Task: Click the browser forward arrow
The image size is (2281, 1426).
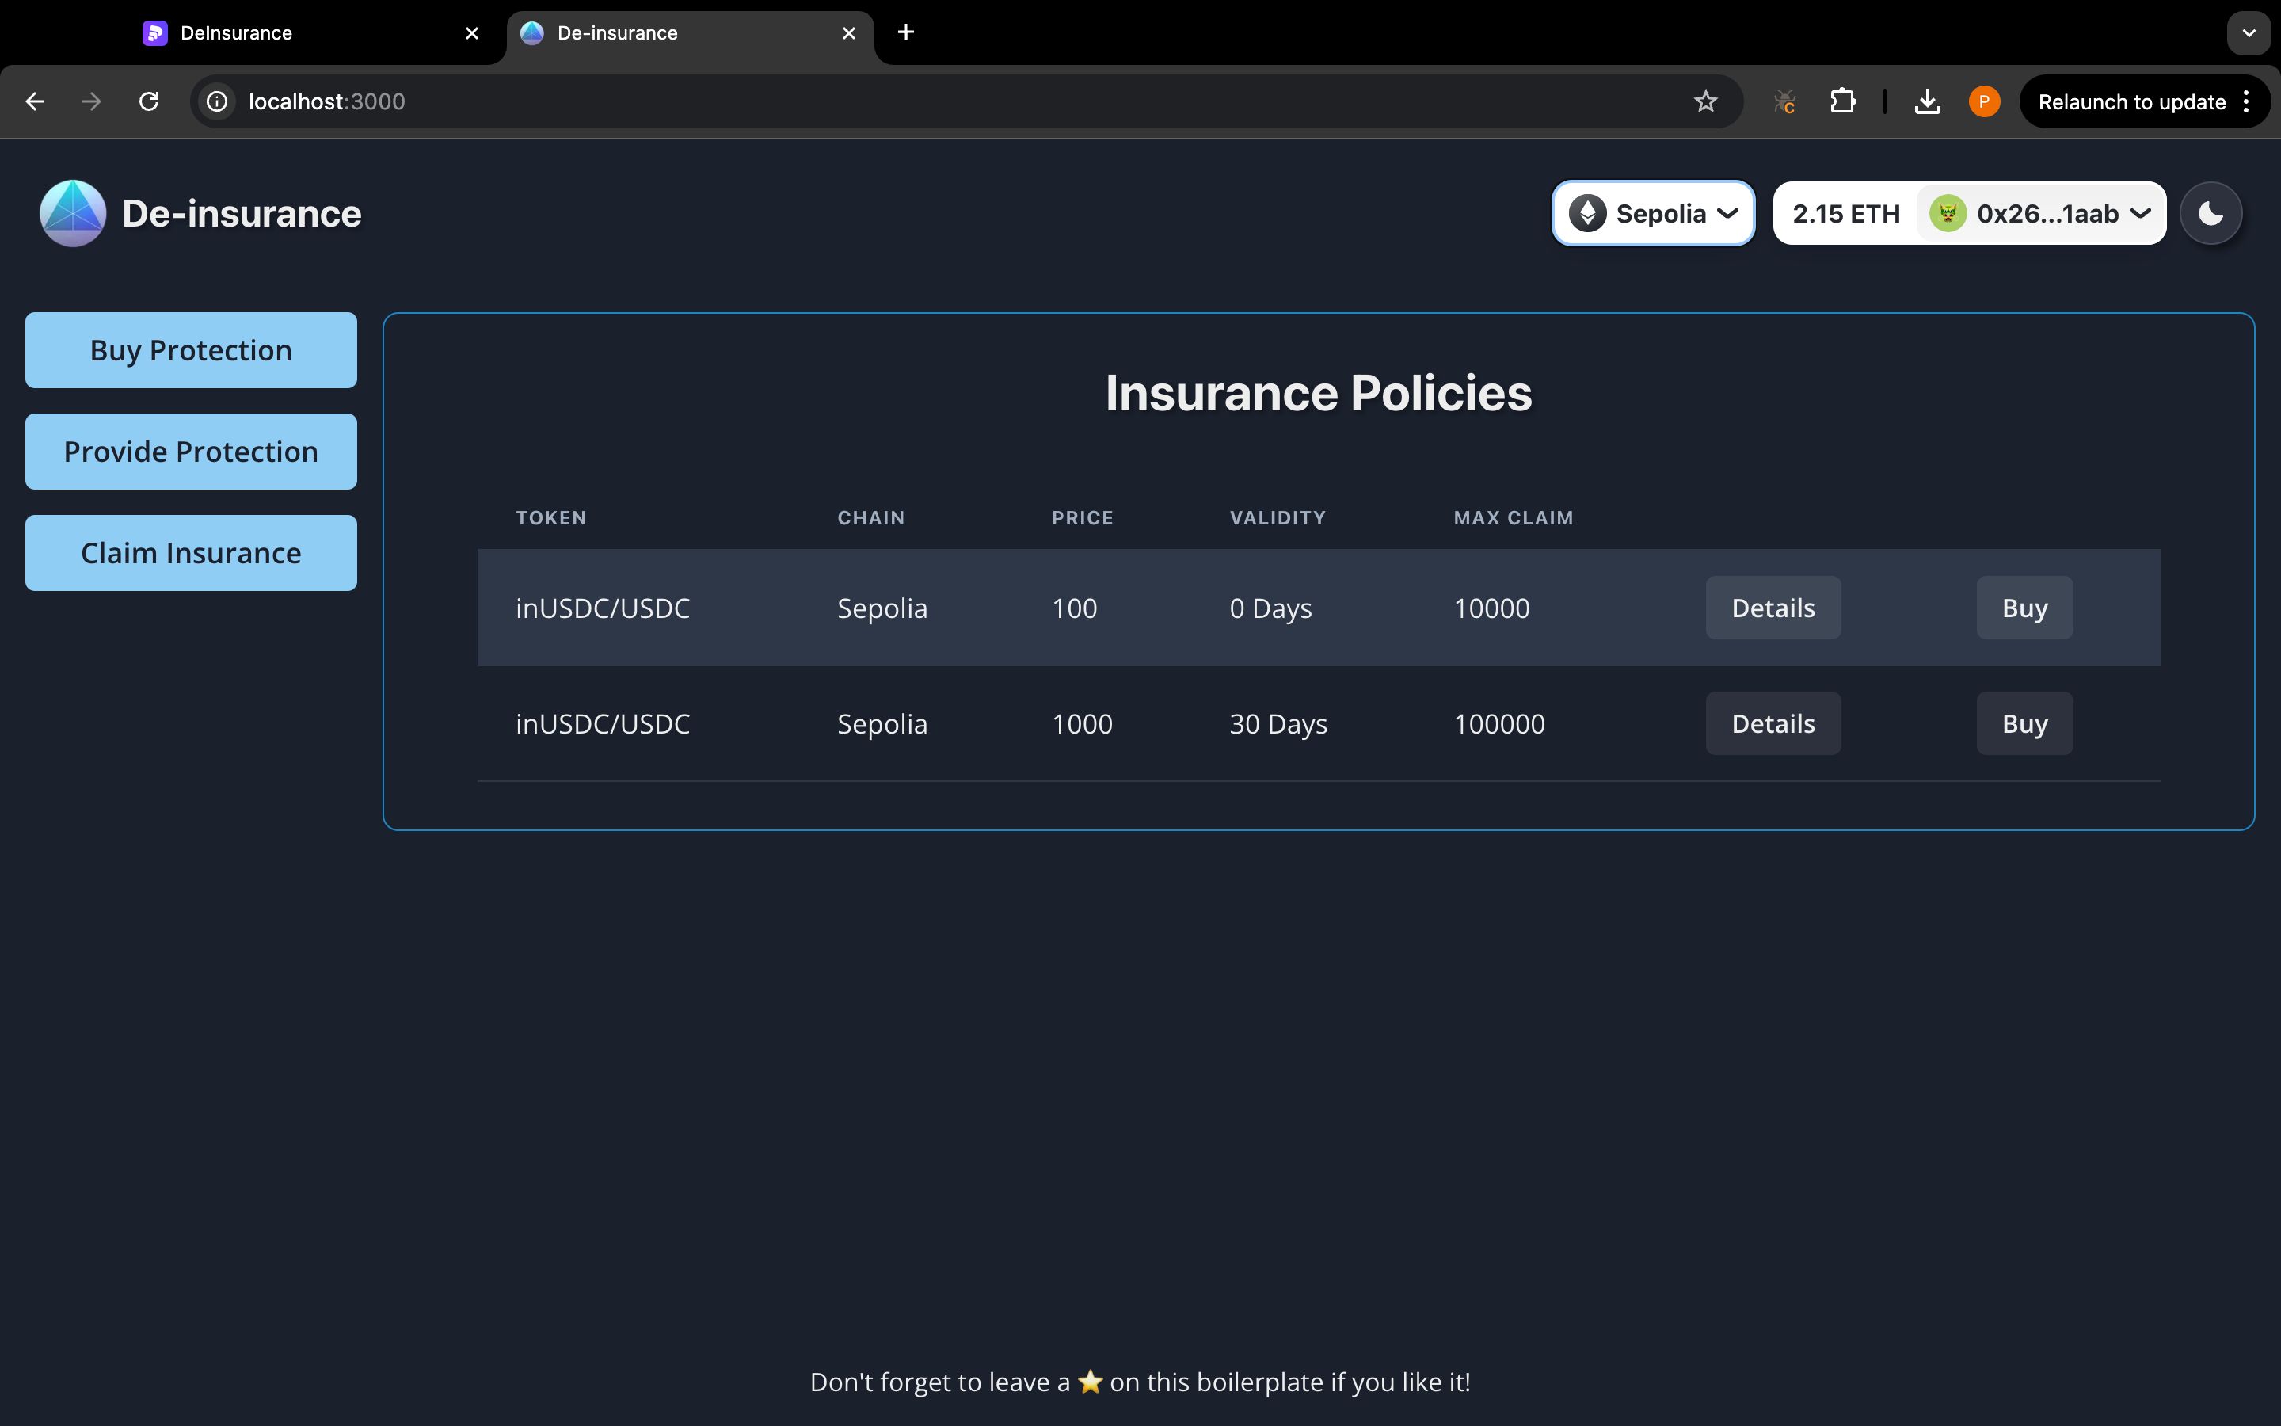Action: click(91, 102)
